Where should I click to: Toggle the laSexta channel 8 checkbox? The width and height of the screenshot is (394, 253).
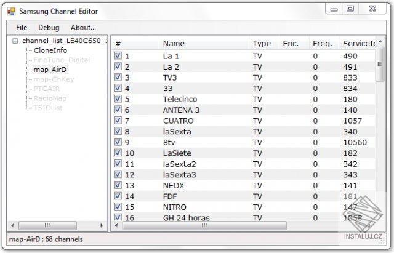click(x=118, y=131)
